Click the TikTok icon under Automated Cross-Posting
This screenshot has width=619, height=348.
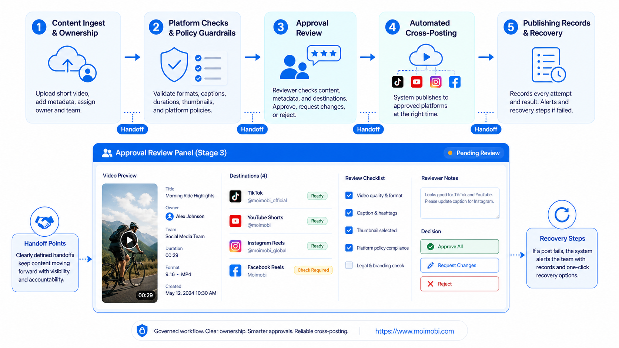(398, 82)
